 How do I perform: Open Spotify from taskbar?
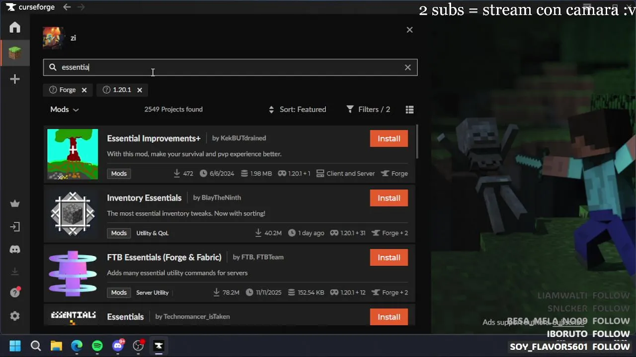pyautogui.click(x=97, y=346)
